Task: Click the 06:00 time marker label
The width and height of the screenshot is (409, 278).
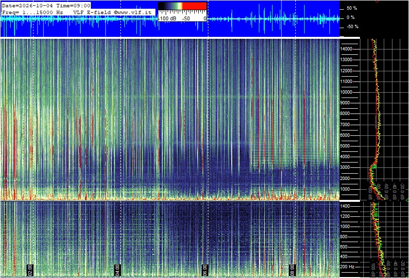Action: pos(205,270)
